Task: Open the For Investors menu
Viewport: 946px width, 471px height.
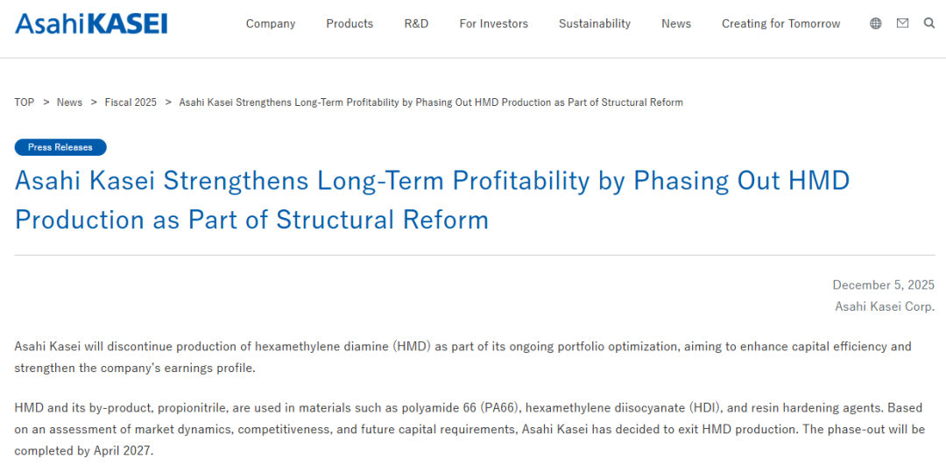Action: 493,24
